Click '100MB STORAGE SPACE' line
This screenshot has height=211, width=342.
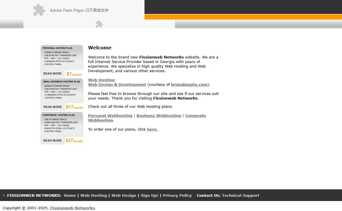(x=56, y=52)
